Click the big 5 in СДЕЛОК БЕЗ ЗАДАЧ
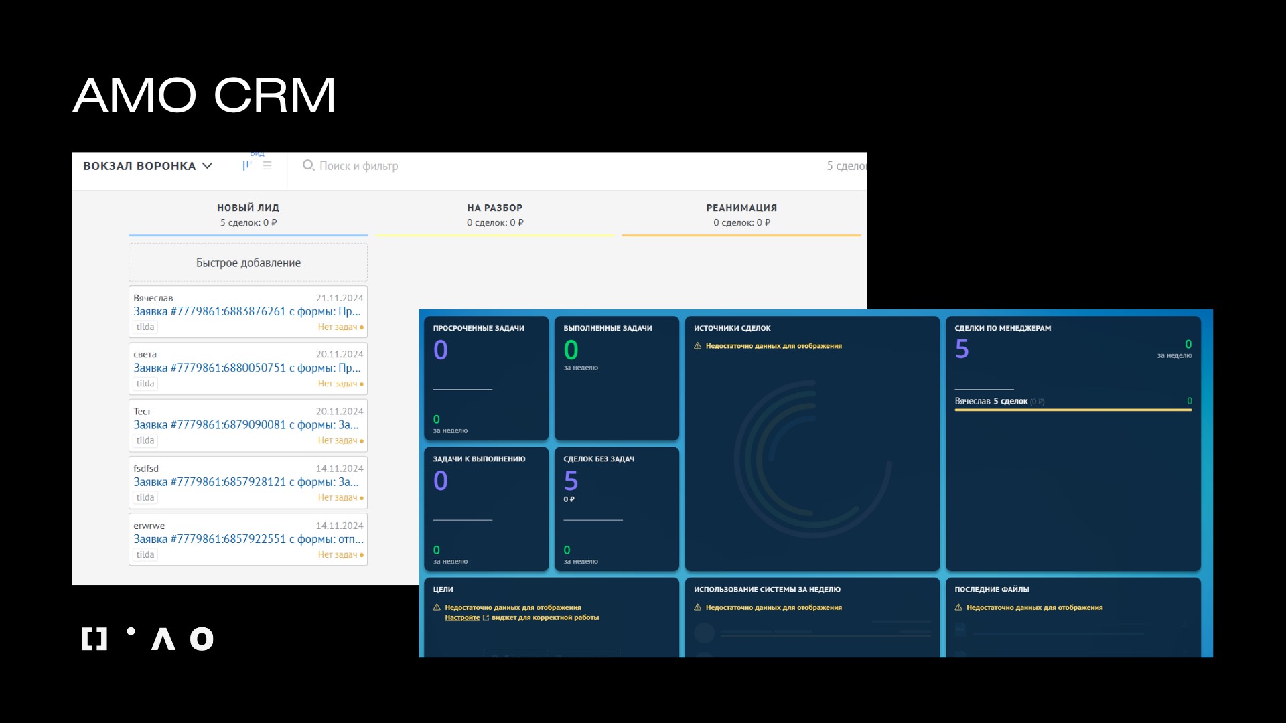Image resolution: width=1286 pixels, height=723 pixels. coord(571,481)
